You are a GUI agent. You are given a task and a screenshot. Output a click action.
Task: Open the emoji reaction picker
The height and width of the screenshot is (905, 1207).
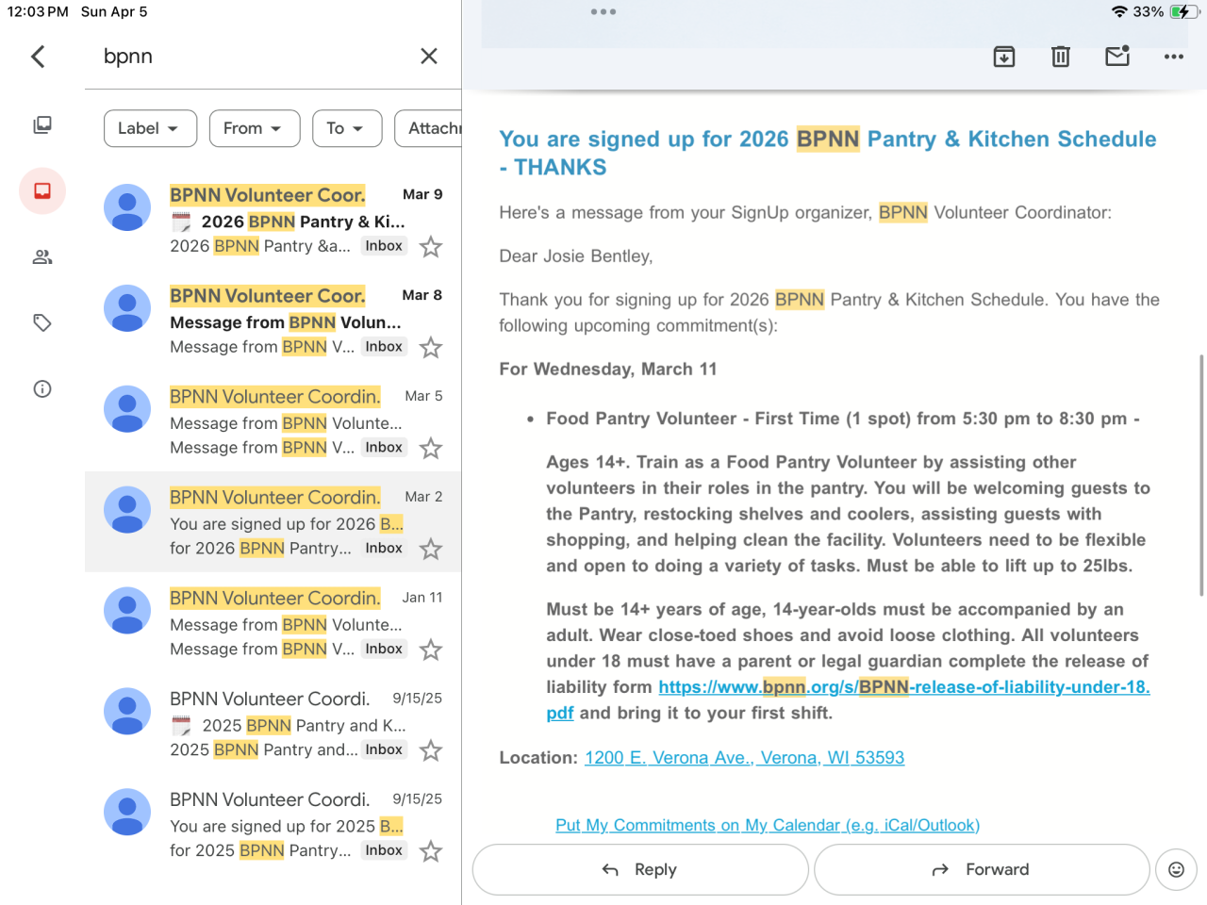pos(1176,869)
